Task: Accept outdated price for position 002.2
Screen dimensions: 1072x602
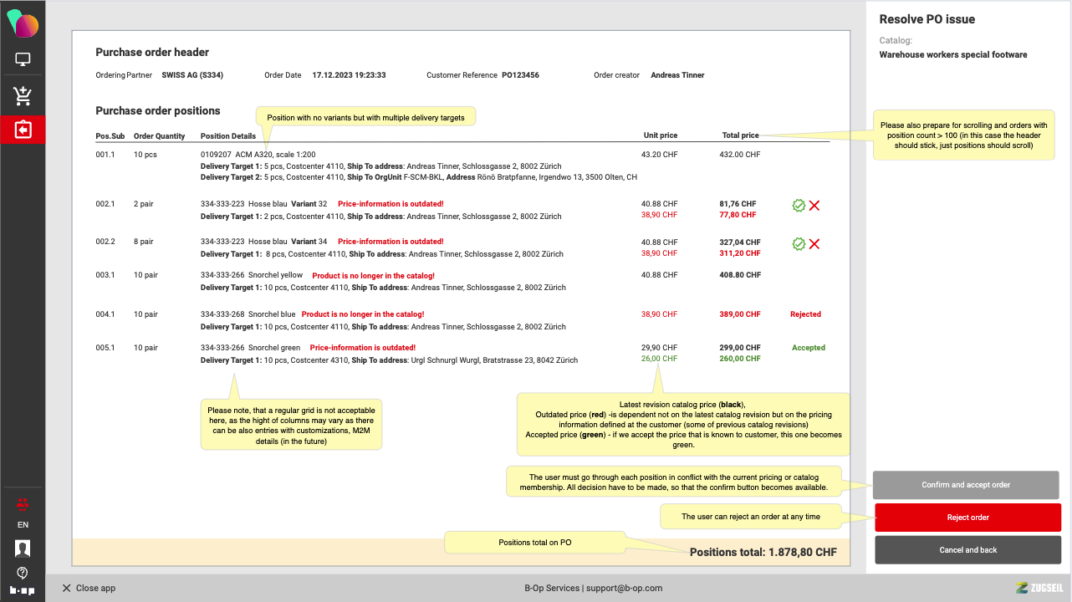Action: coord(799,244)
